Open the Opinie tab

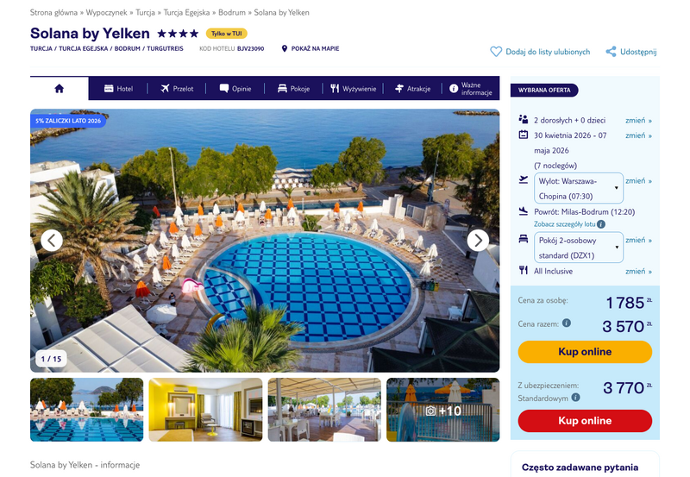click(x=235, y=89)
